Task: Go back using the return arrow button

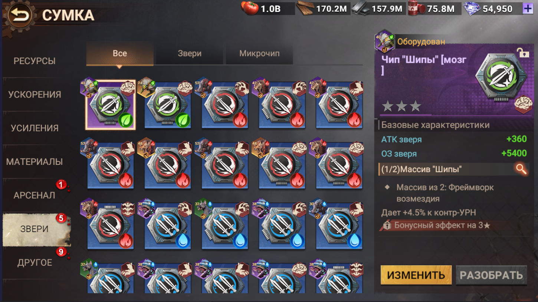Action: pos(20,16)
